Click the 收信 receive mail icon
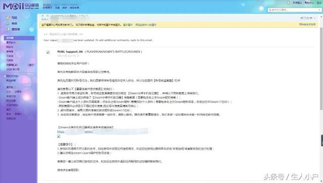 coord(8,24)
